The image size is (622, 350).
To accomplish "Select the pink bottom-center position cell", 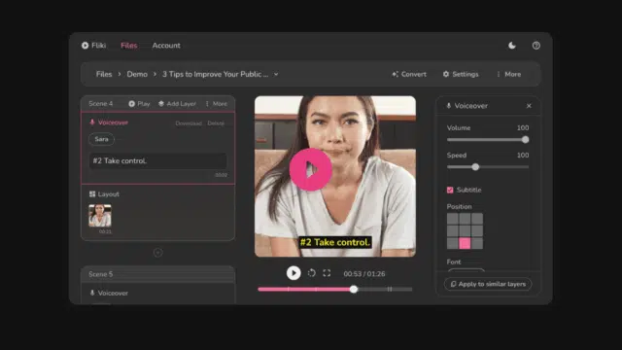I will coord(465,243).
